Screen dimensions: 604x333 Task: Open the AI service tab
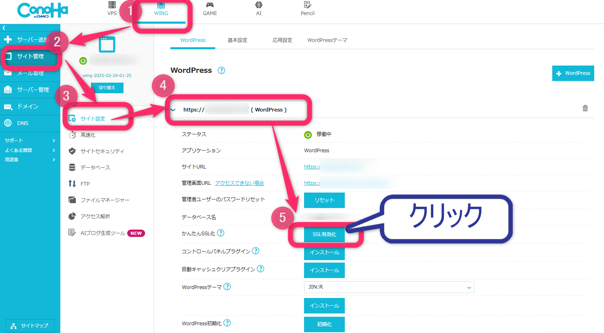coord(259,9)
